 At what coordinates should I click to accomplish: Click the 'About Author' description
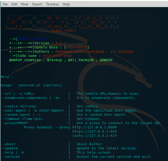point(89,144)
